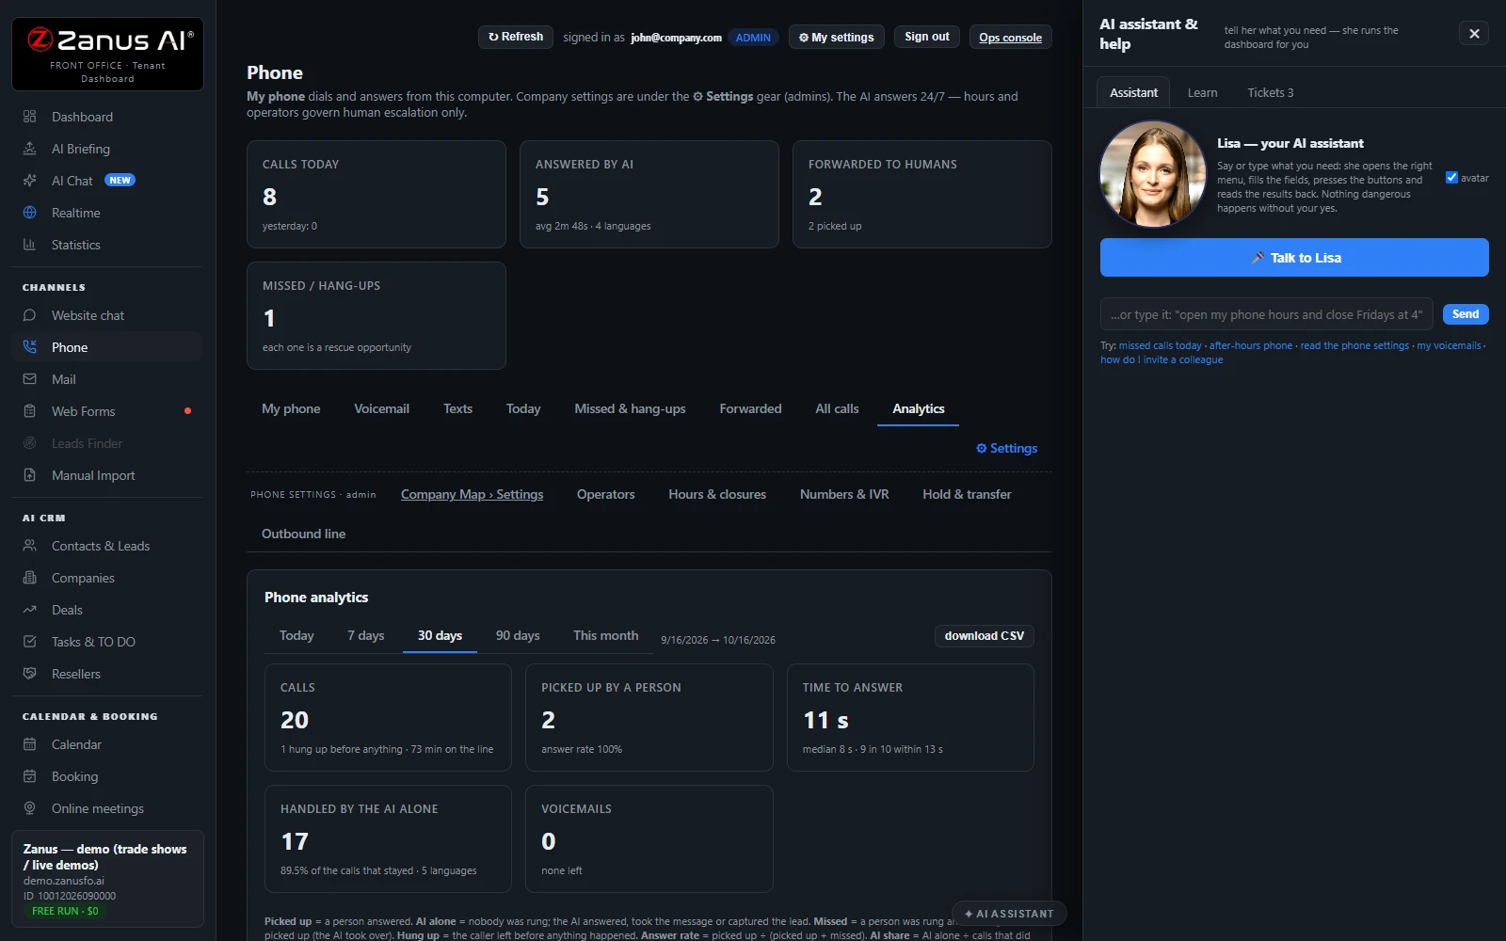This screenshot has width=1506, height=941.
Task: Click the Calendar sidebar icon
Action: click(29, 744)
